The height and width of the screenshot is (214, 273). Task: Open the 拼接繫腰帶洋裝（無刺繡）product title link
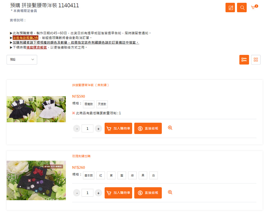tap(91, 85)
